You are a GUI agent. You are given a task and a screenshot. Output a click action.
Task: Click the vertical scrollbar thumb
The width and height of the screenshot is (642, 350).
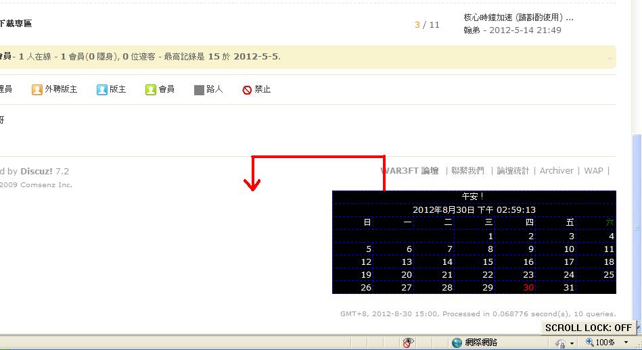coord(637,228)
